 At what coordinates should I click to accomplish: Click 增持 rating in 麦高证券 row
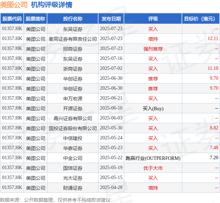pyautogui.click(x=153, y=39)
